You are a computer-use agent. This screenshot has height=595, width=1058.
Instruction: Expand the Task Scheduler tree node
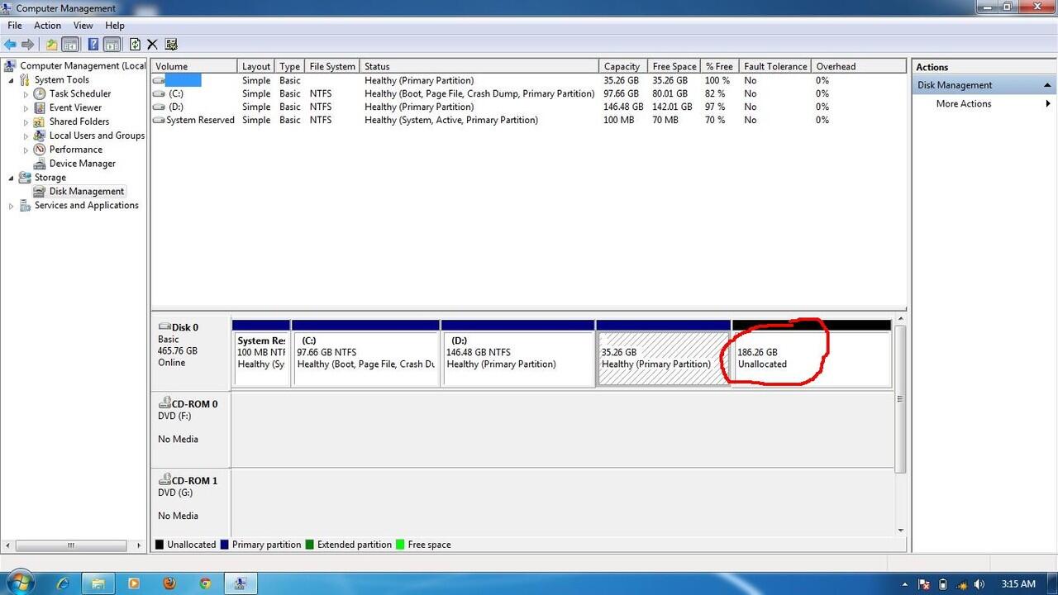(x=26, y=94)
